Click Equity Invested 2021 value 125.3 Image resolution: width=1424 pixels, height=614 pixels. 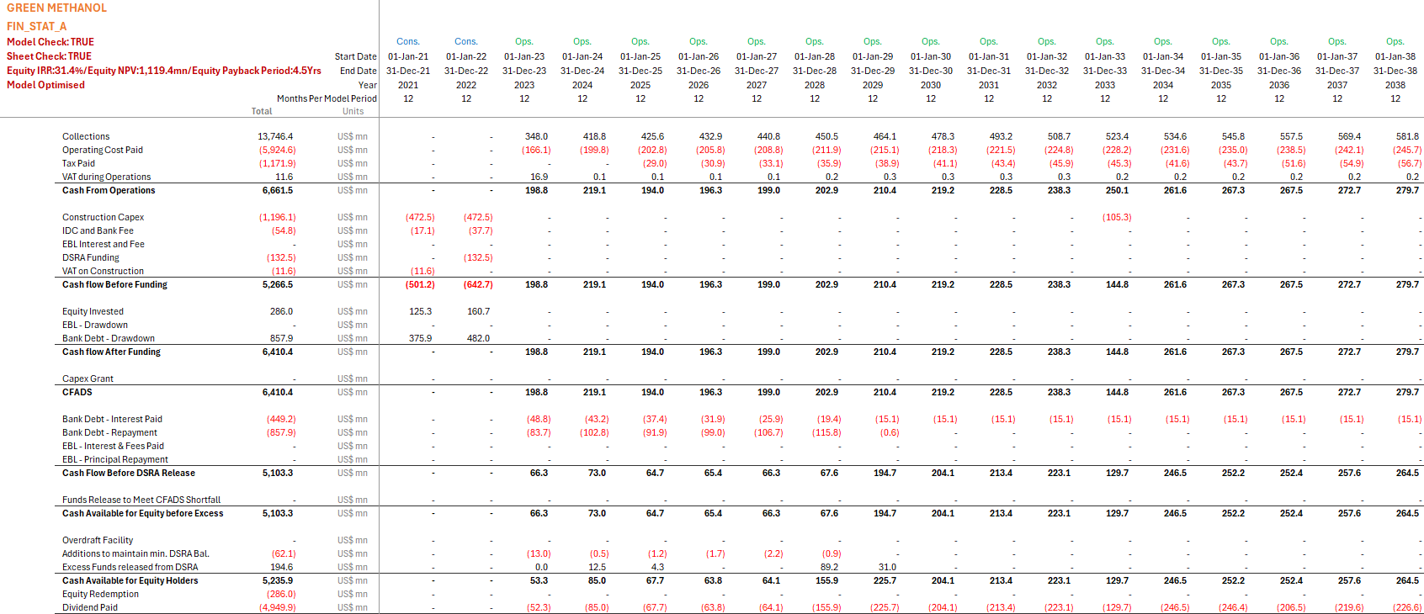[420, 311]
